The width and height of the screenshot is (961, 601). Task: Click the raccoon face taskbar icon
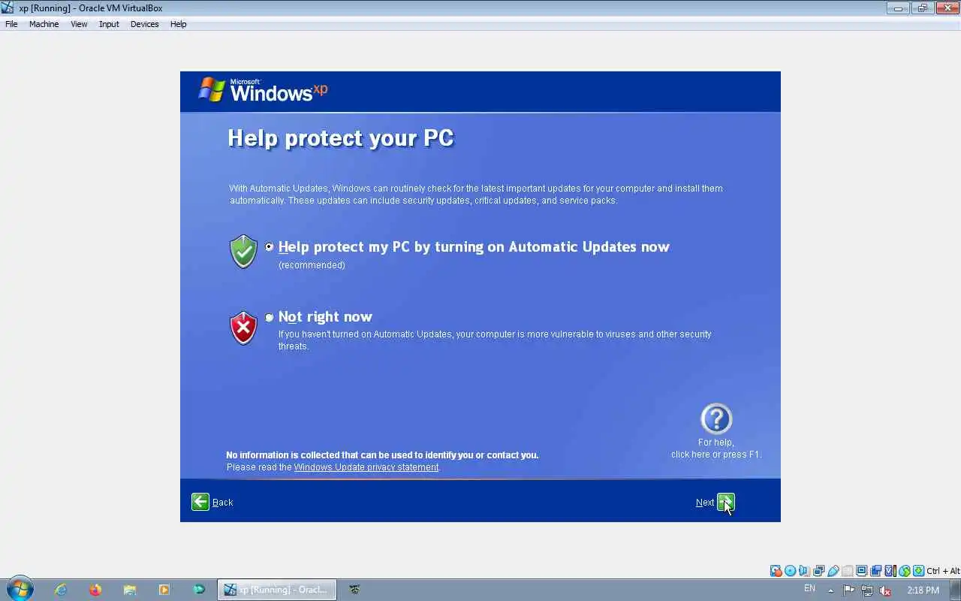(354, 590)
